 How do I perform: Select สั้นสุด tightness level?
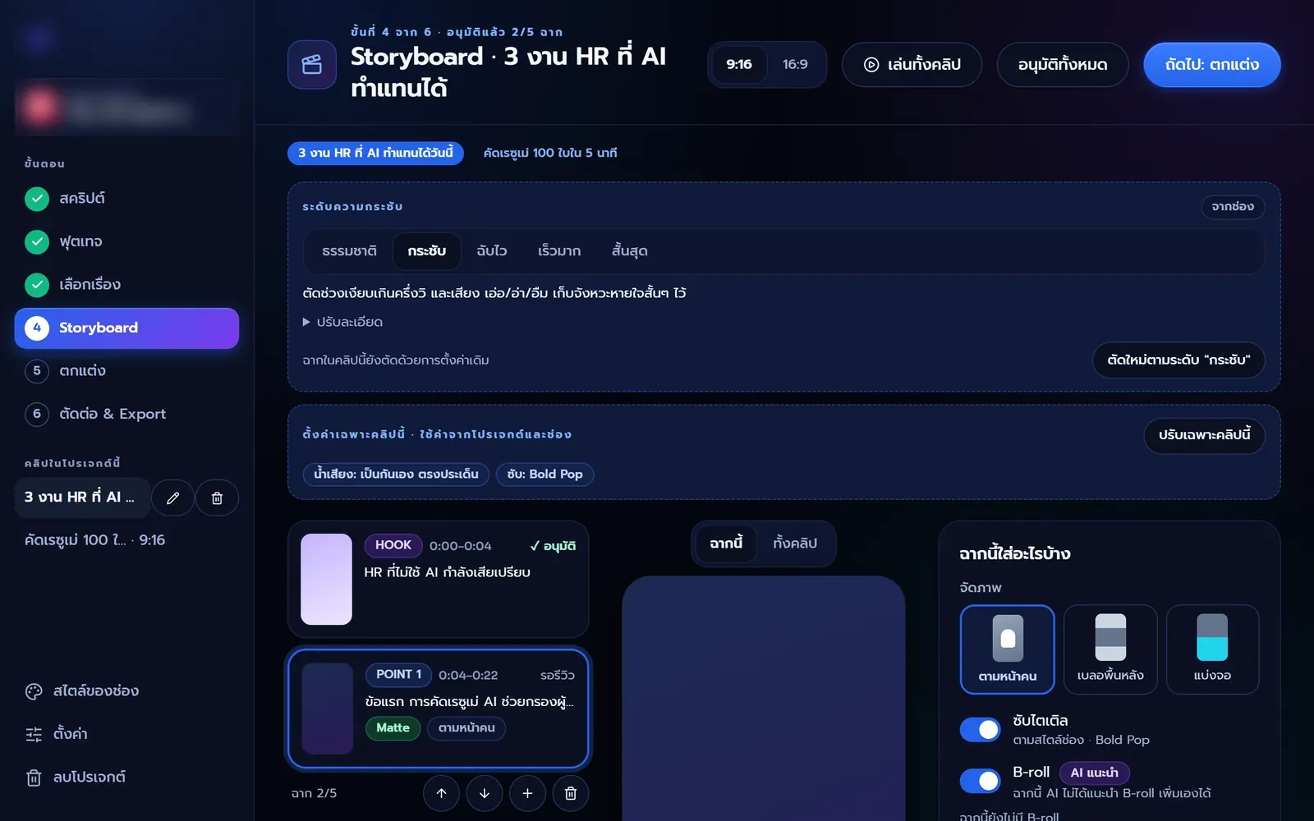630,251
